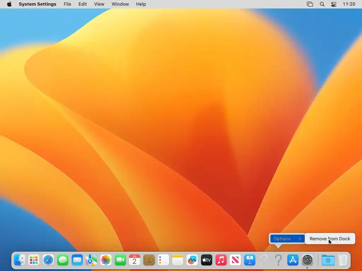Open the Help menu
362x271 pixels.
click(141, 4)
